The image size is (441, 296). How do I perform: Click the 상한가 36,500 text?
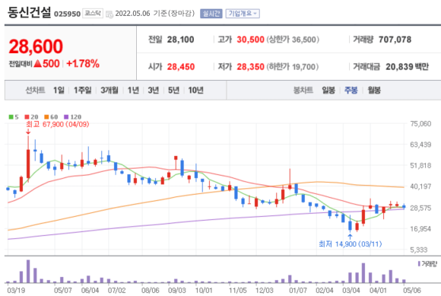pyautogui.click(x=293, y=40)
